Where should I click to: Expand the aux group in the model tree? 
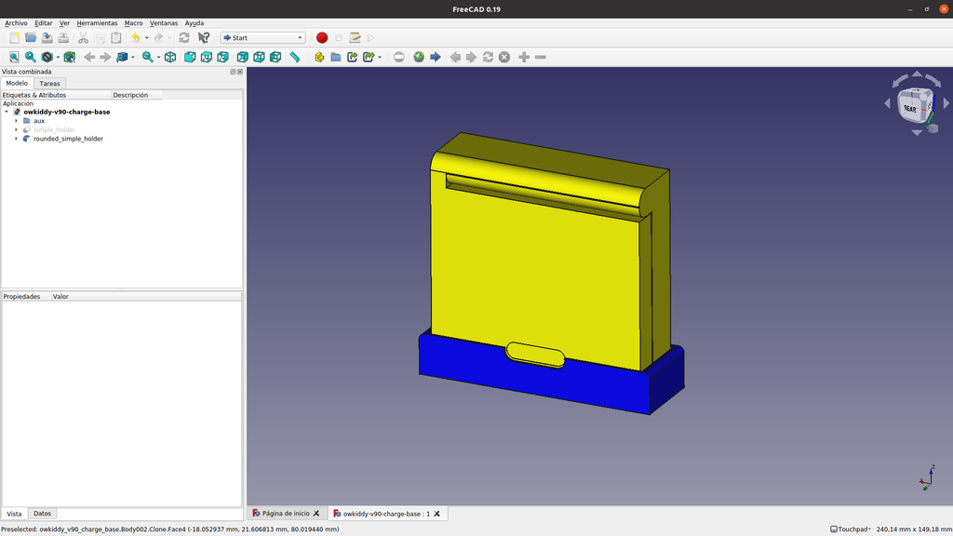15,120
